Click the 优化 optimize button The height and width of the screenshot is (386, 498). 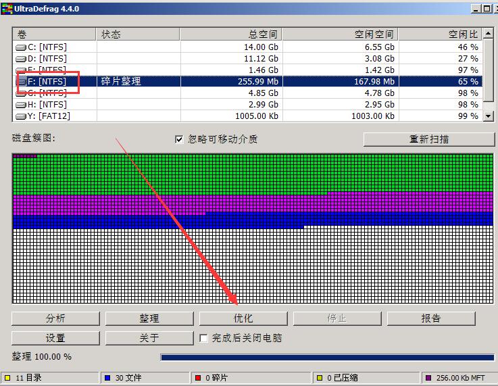[x=243, y=318]
